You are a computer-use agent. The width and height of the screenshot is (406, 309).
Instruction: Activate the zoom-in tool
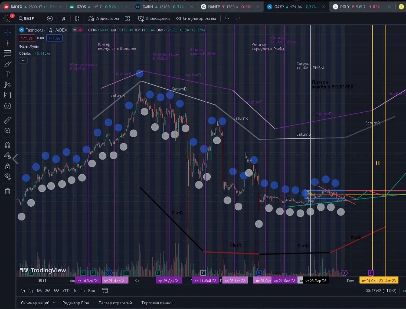tap(7, 131)
